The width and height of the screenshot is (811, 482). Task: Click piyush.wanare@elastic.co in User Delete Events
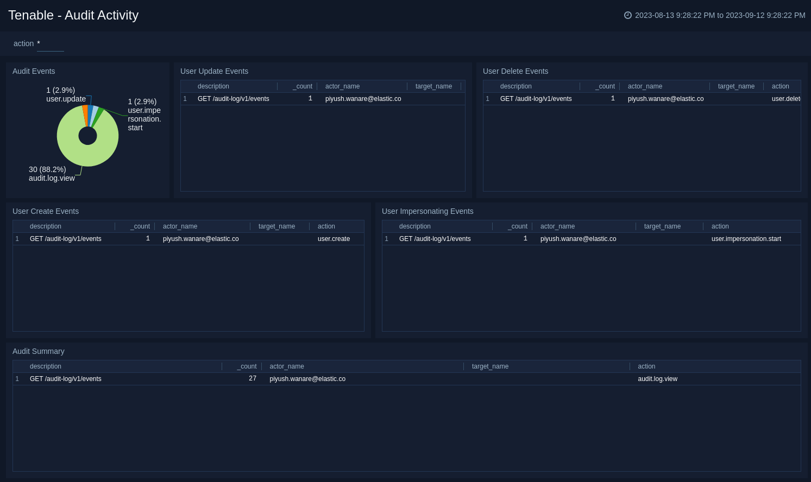[x=666, y=99]
